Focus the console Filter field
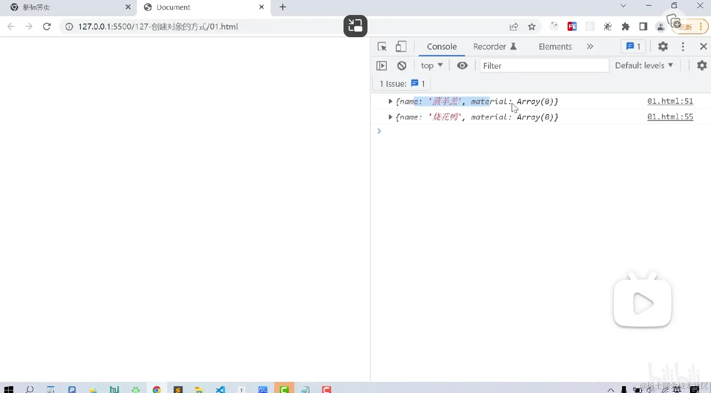This screenshot has width=711, height=393. [544, 65]
